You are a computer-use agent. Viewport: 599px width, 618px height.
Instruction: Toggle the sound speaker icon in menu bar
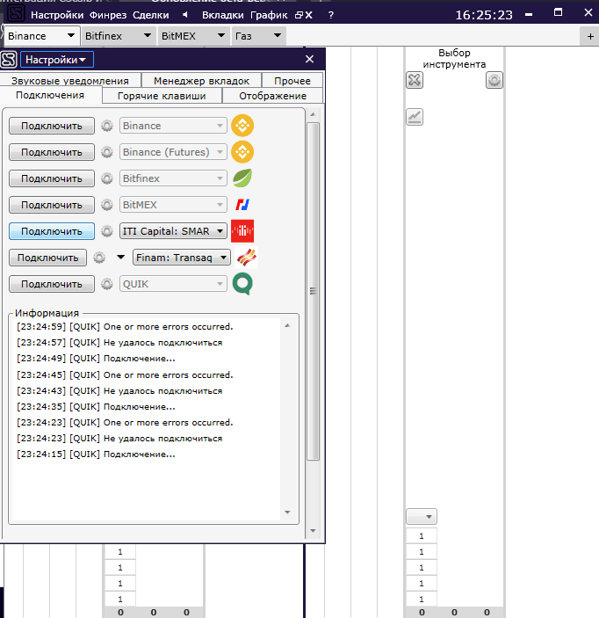tap(185, 15)
